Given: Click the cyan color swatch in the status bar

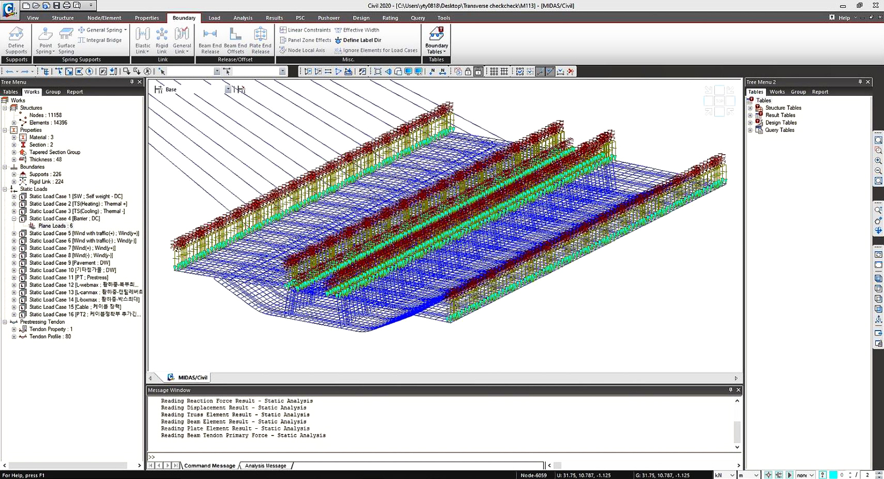Looking at the screenshot, I should (833, 474).
